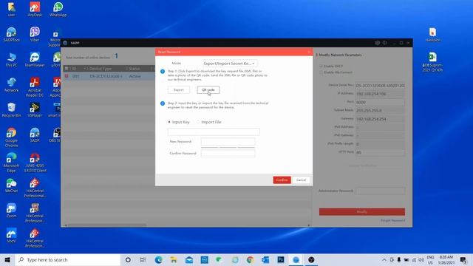The image size is (473, 266).
Task: Open the VSPlayer desktop shortcut
Action: 35,109
